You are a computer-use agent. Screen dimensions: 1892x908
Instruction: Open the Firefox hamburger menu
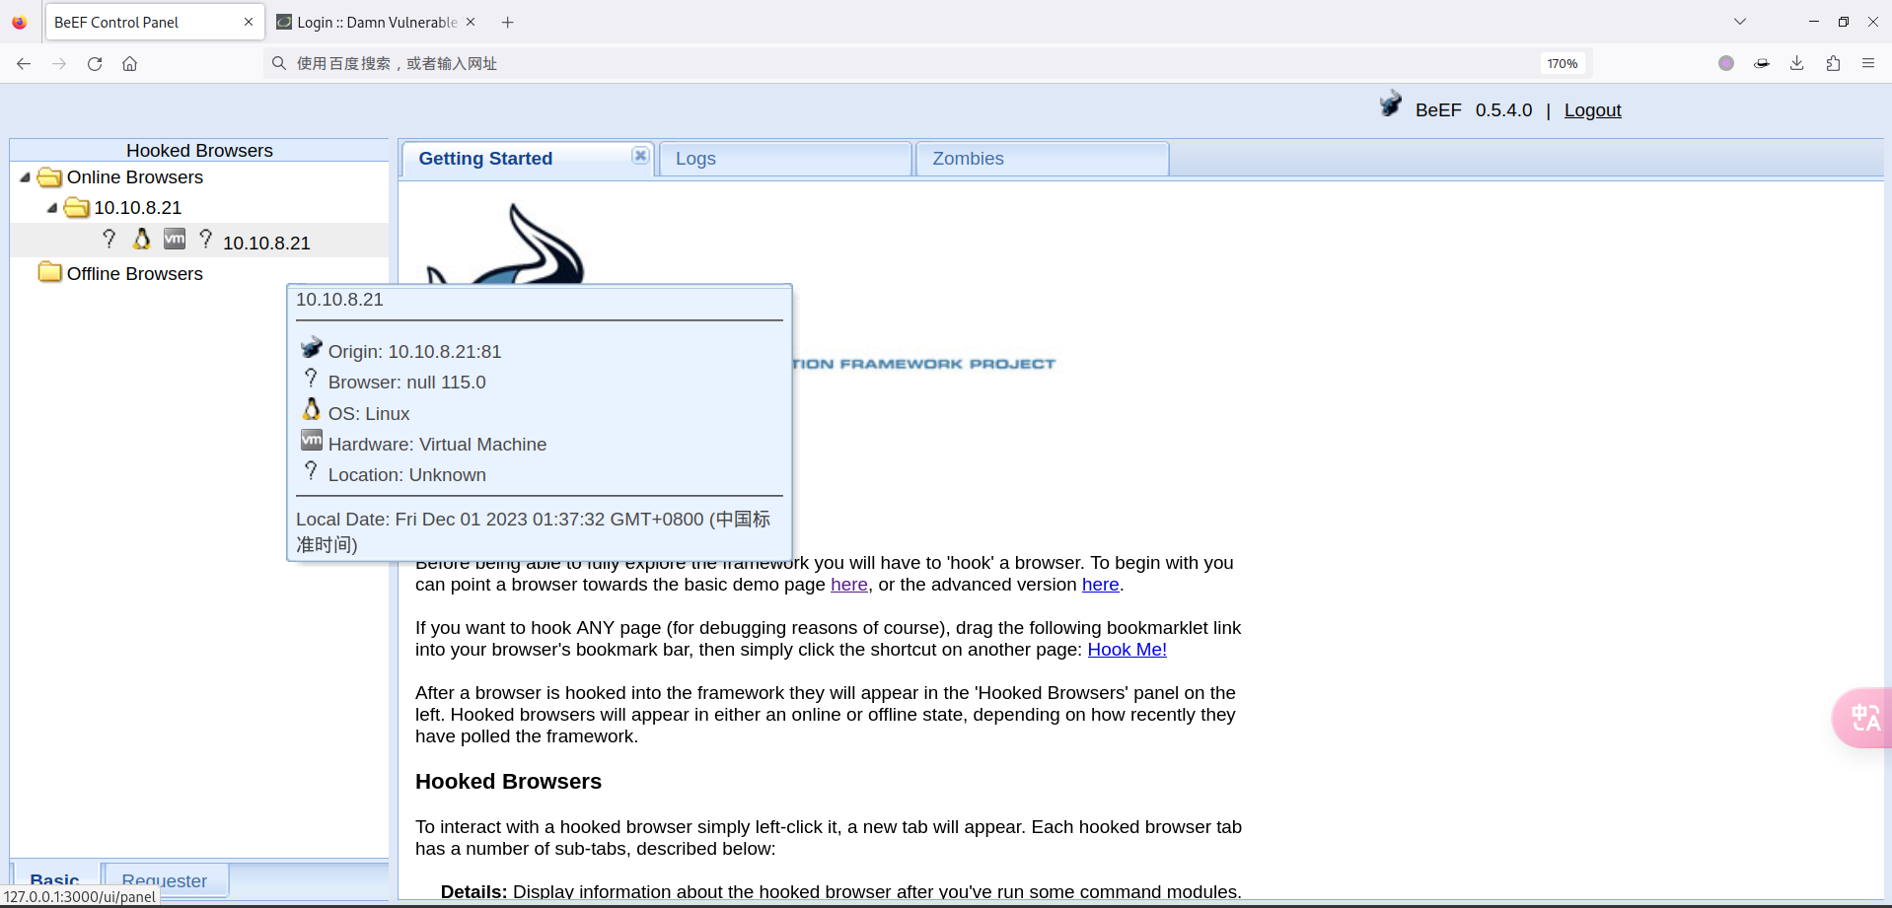[1868, 63]
